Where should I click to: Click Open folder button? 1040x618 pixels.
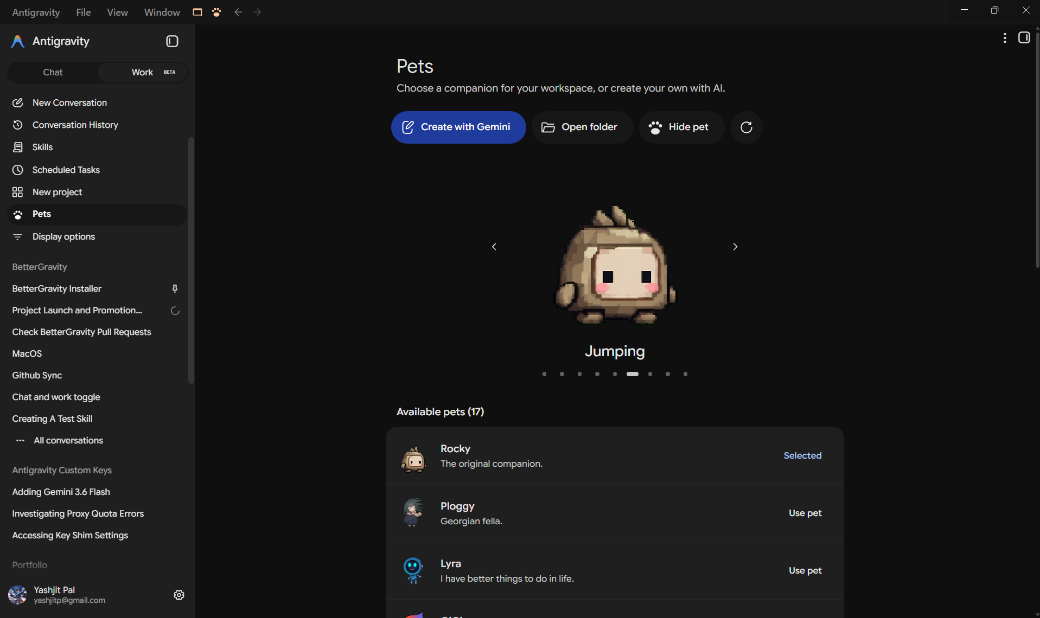[x=582, y=127]
